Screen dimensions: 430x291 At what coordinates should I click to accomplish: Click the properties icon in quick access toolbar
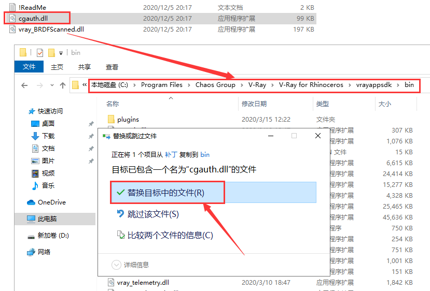tap(40, 53)
